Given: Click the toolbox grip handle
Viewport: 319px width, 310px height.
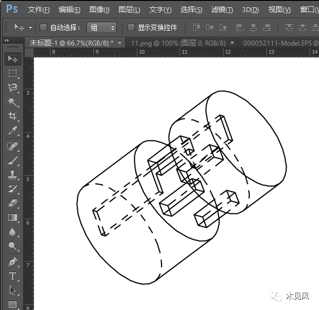Looking at the screenshot, I should [x=13, y=47].
